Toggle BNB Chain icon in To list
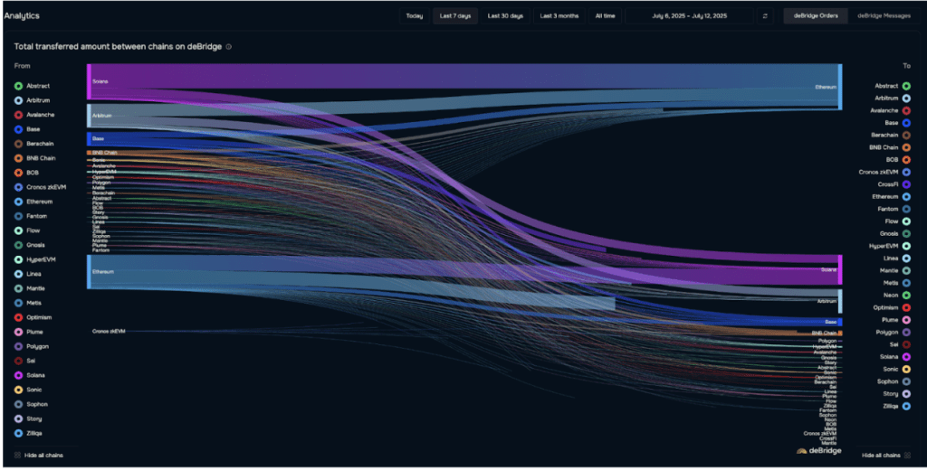927x470 pixels. click(x=906, y=147)
